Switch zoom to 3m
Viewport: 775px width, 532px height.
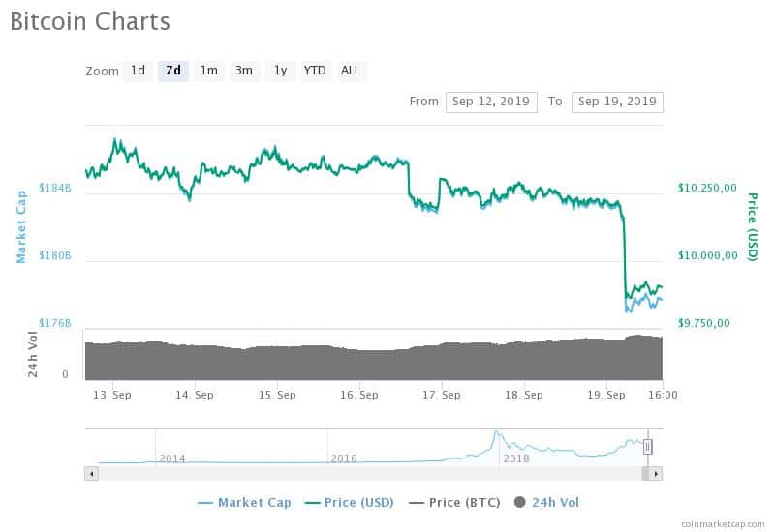point(244,71)
